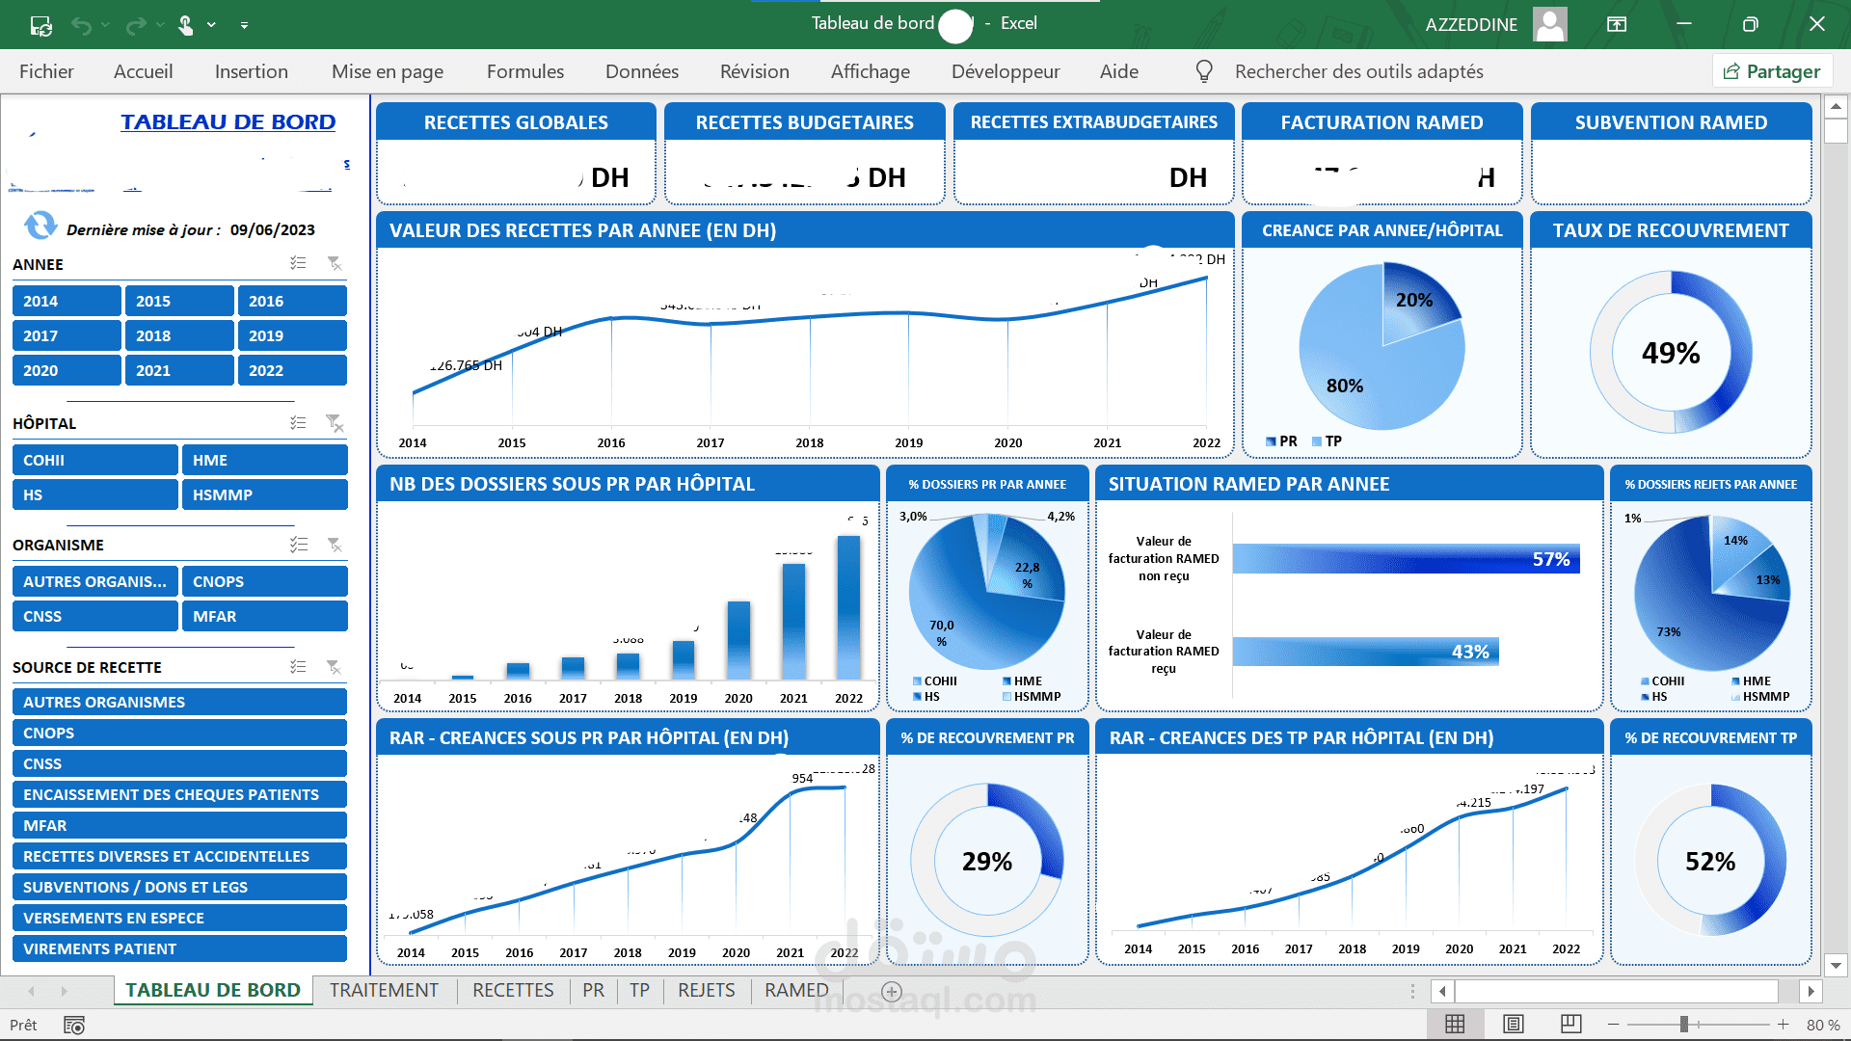Click the Partager share button
Image resolution: width=1851 pixels, height=1041 pixels.
click(x=1772, y=71)
